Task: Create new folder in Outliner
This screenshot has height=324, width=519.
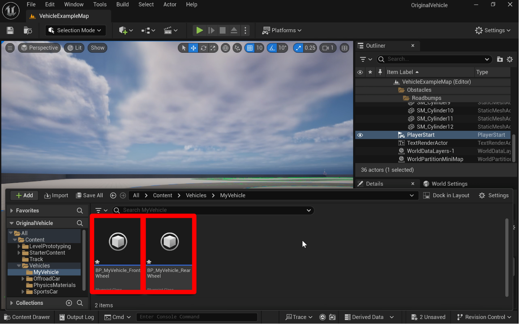Action: 500,59
